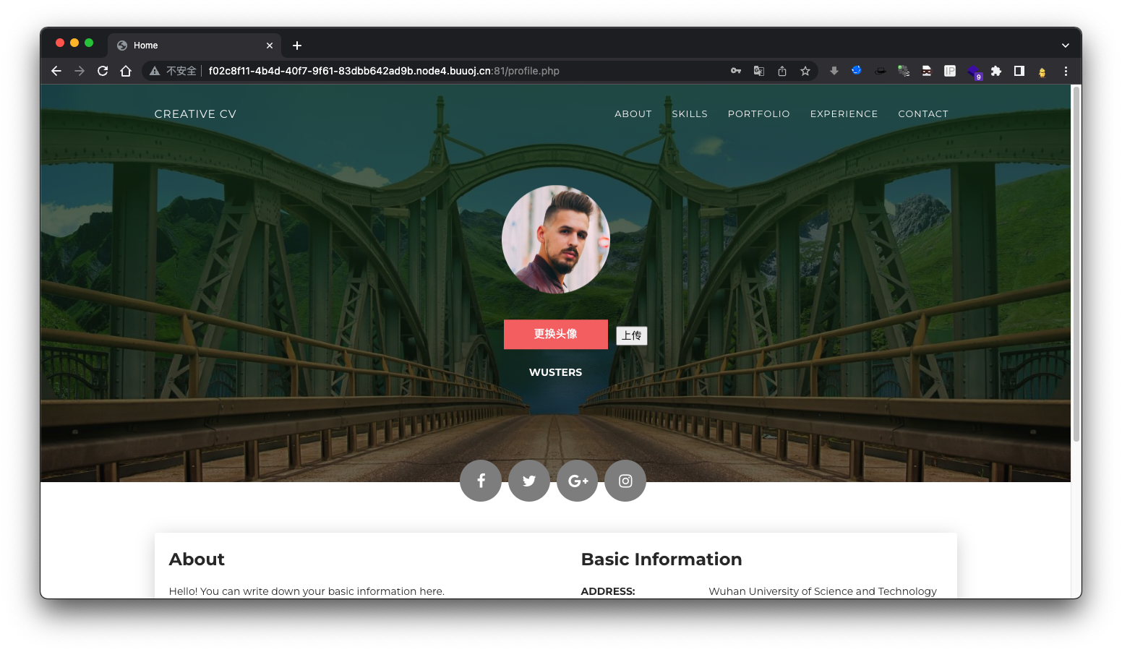Navigate to the About section
The height and width of the screenshot is (652, 1122).
click(x=633, y=114)
